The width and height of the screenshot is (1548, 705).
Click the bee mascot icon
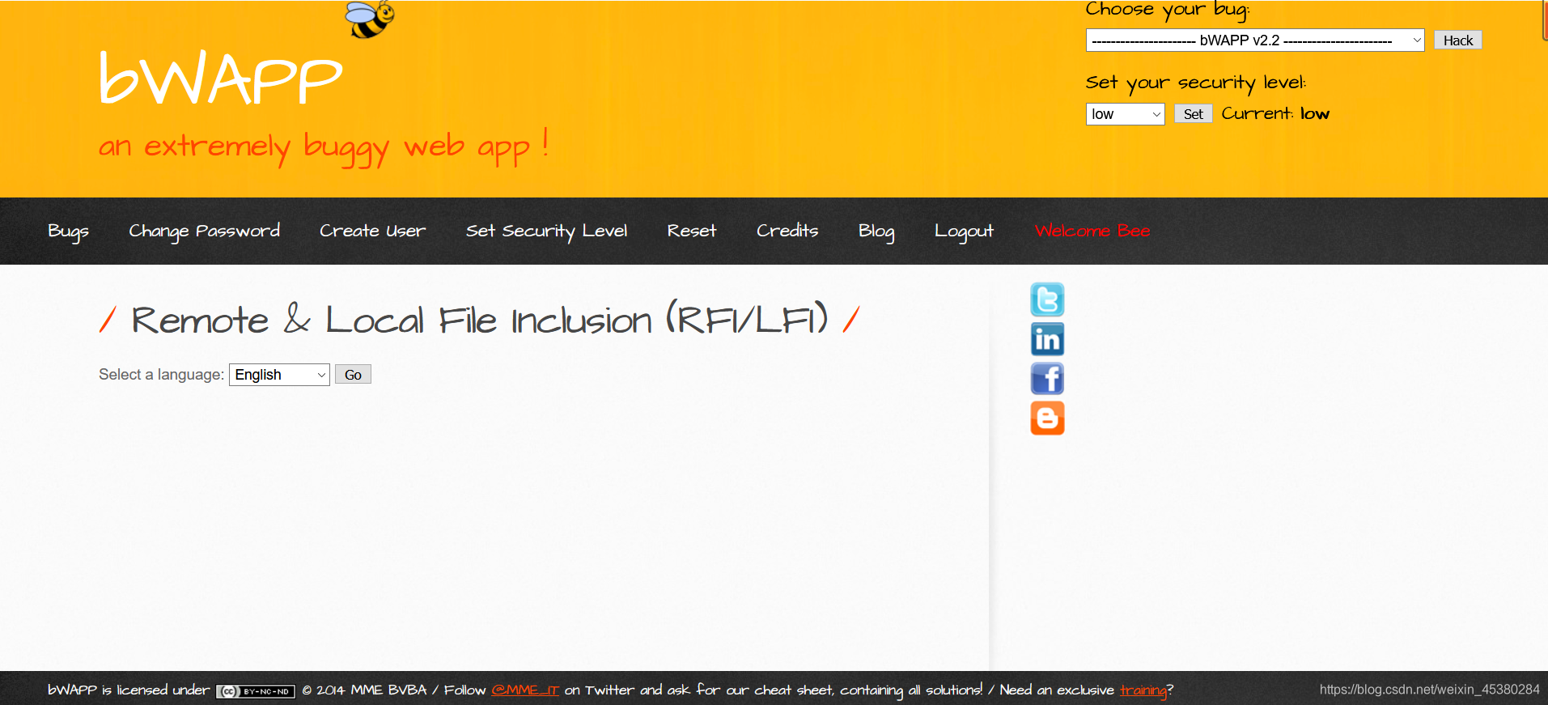(x=371, y=19)
